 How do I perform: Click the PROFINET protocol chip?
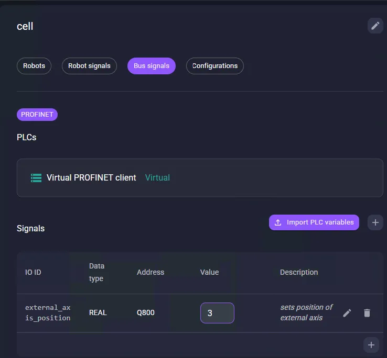(x=37, y=115)
